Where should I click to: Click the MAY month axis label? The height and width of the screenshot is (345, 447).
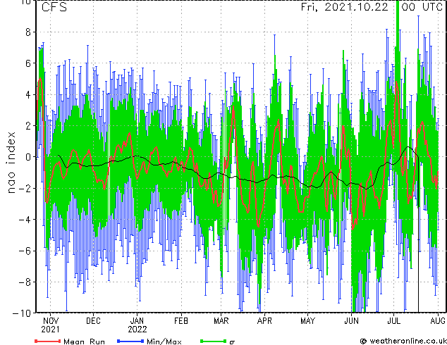tap(307, 321)
